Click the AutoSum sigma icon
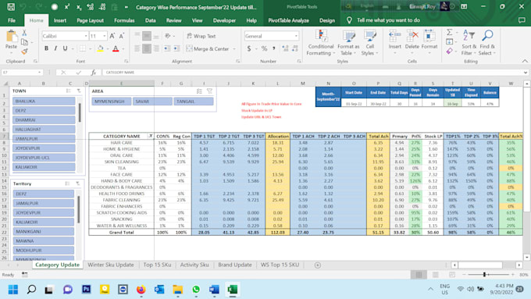531x299 pixels. [449, 33]
